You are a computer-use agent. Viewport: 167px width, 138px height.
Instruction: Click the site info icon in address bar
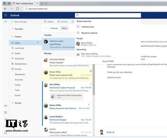26,9
